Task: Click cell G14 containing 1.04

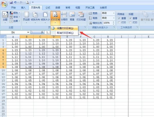Action: tap(94, 84)
